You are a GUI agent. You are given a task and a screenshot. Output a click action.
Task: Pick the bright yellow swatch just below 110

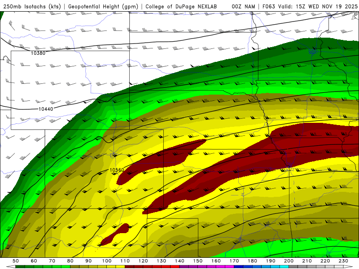(120, 267)
